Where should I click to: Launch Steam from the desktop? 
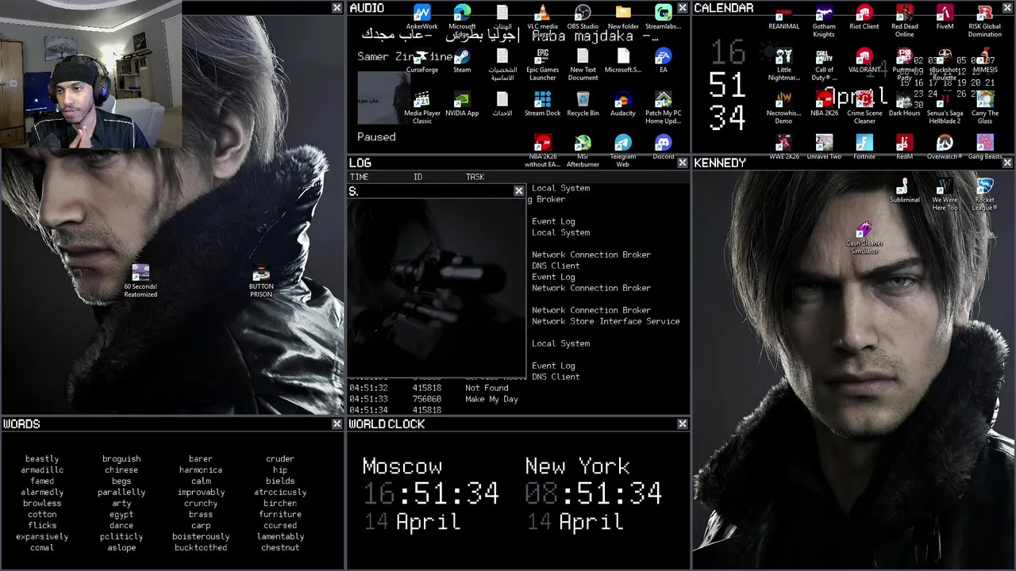(462, 61)
